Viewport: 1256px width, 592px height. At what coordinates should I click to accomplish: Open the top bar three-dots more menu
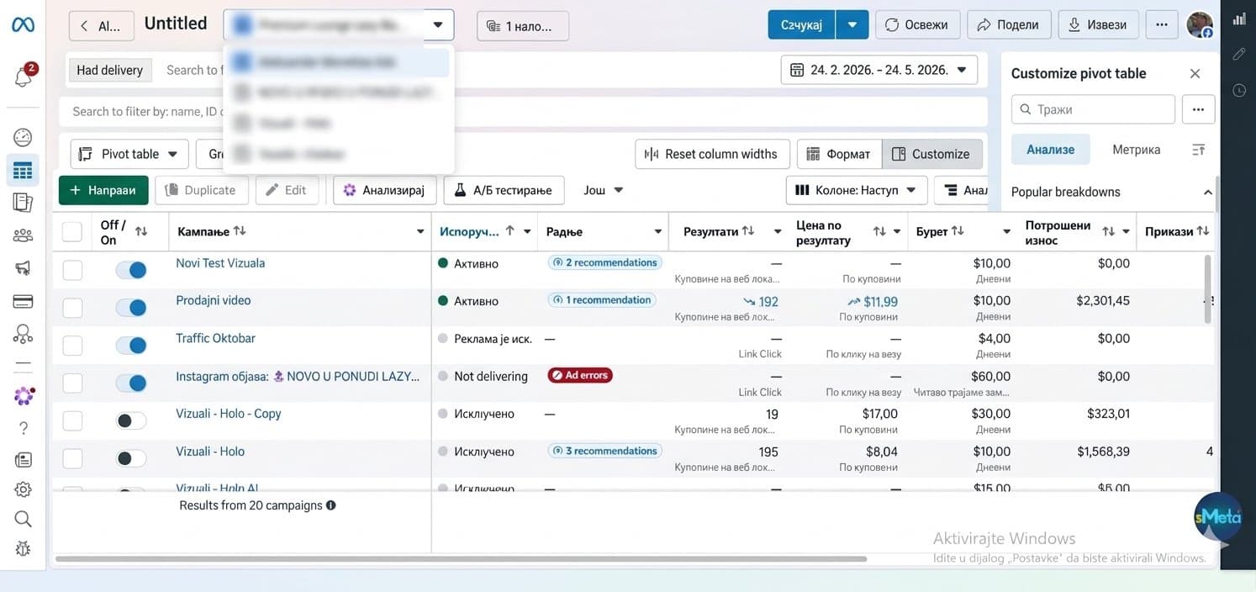(x=1162, y=24)
